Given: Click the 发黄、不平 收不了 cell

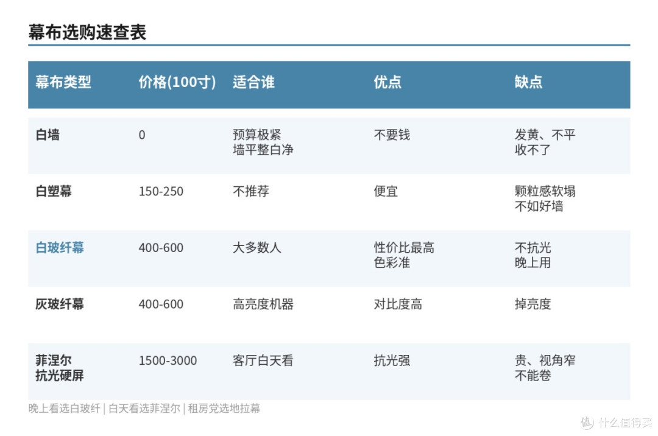Looking at the screenshot, I should pyautogui.click(x=545, y=142).
